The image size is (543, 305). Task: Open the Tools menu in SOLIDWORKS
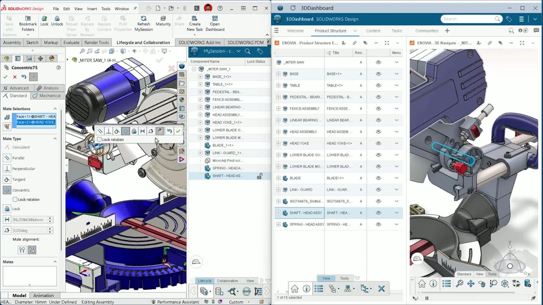(106, 8)
